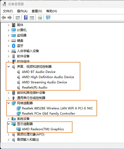Click the Update driver gear icon
This screenshot has width=124, height=149.
tap(40, 17)
